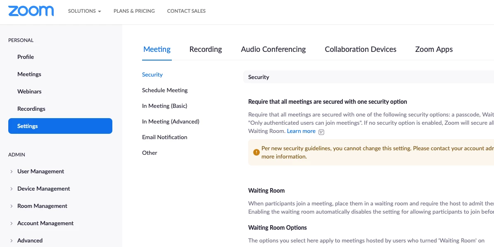Click the ADMIN section label
The width and height of the screenshot is (494, 247).
[x=17, y=155]
